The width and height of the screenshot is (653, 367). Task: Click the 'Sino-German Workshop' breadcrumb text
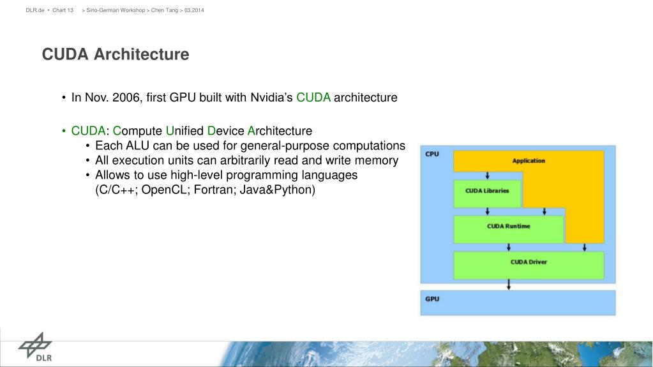pyautogui.click(x=116, y=10)
